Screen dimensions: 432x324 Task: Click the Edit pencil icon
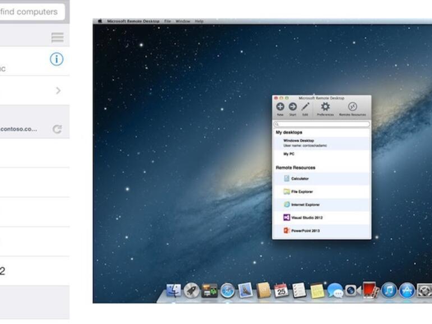305,107
